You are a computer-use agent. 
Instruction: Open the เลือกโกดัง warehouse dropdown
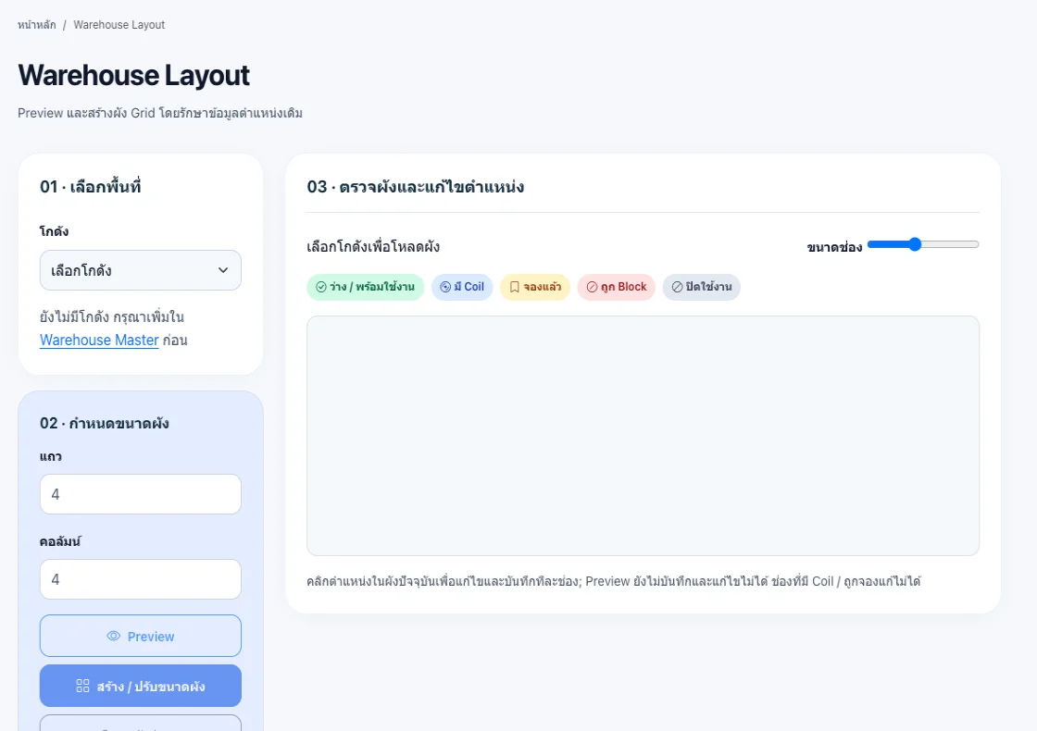[x=140, y=270]
